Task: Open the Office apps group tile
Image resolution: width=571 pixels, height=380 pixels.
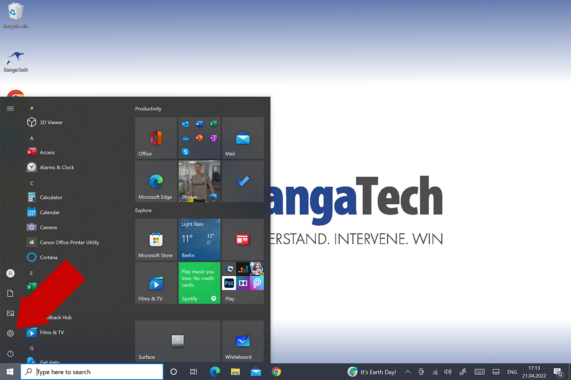Action: tap(200, 138)
